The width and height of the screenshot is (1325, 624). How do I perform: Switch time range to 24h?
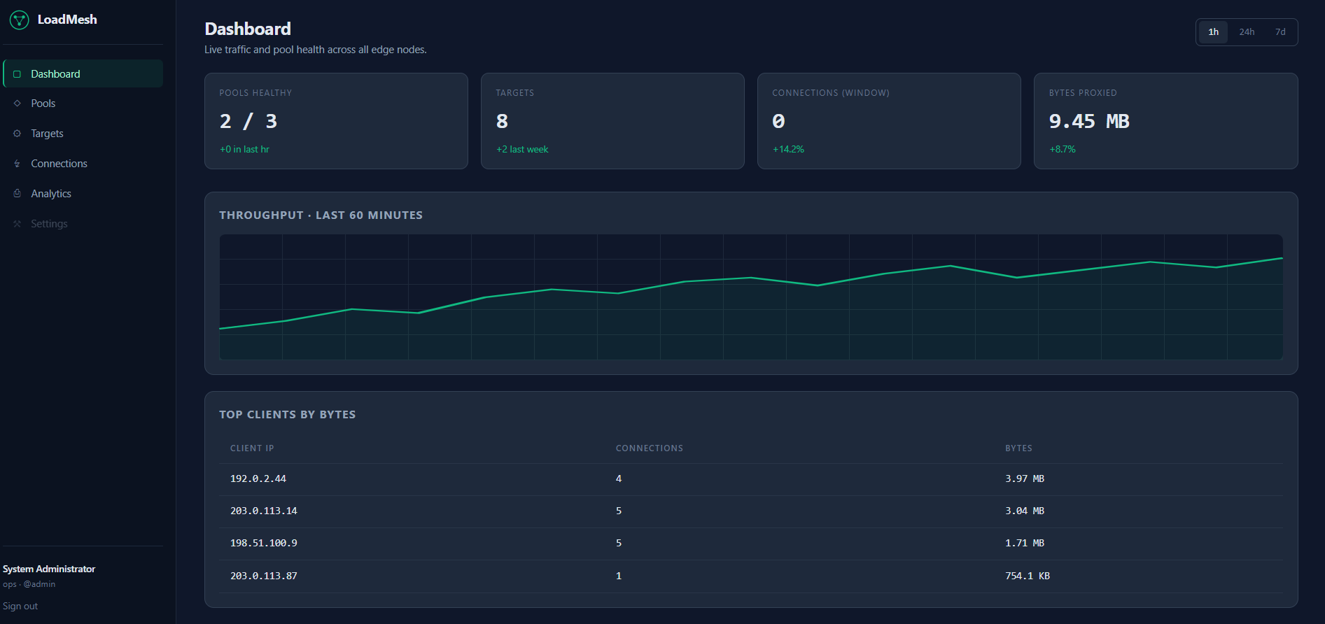[1247, 32]
